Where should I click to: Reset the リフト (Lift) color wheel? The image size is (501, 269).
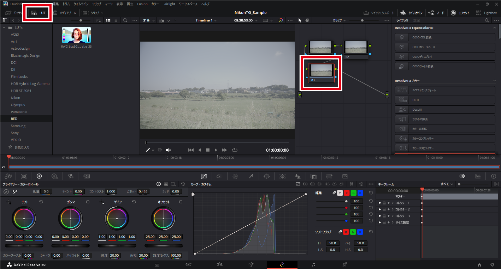click(41, 202)
